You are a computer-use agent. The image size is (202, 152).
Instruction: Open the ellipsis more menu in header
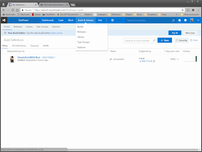click(x=198, y=20)
